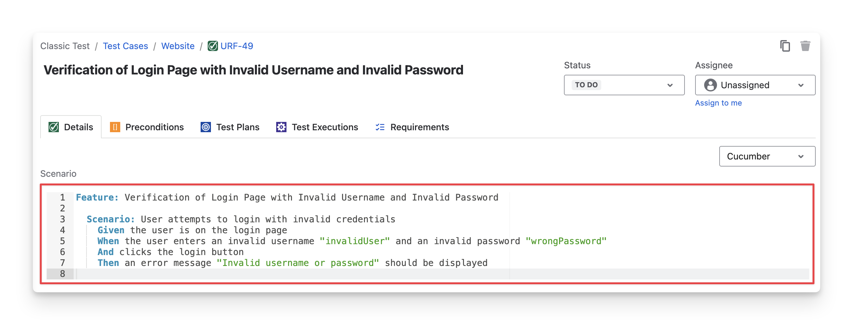Expand the Assignee dropdown chevron
Image resolution: width=853 pixels, height=325 pixels.
point(801,85)
